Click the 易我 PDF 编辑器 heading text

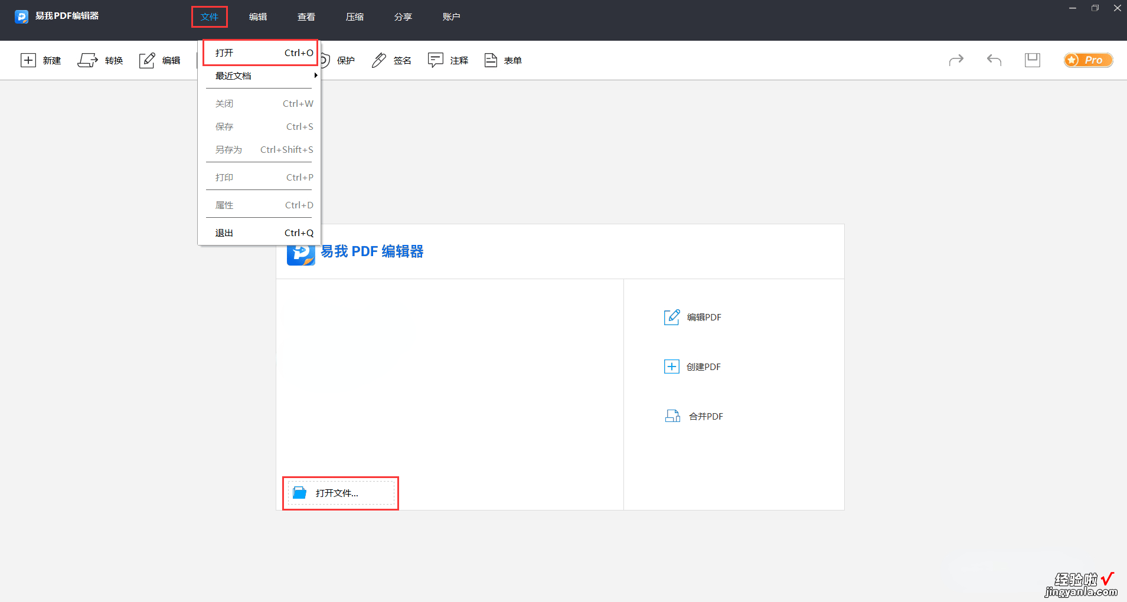[372, 251]
